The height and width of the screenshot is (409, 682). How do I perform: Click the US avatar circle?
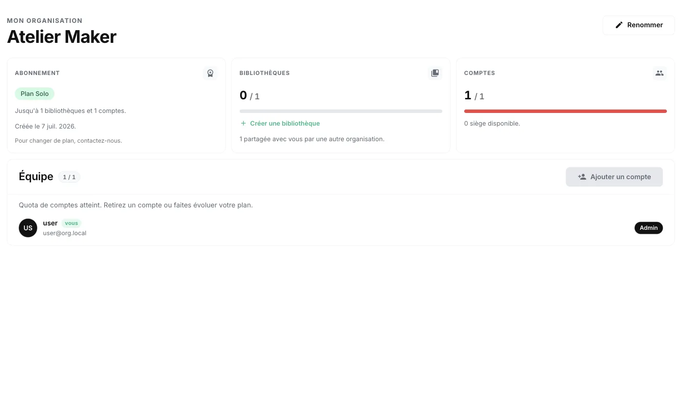[x=28, y=228]
